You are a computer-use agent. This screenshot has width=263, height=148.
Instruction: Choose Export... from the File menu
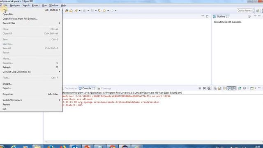point(31,88)
